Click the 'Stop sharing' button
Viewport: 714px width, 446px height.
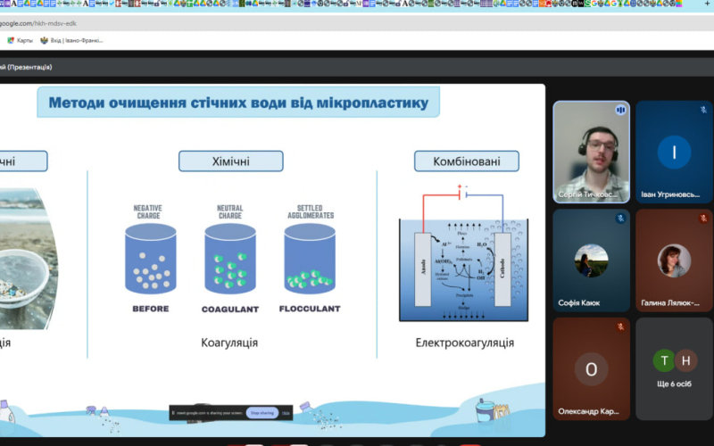pos(262,413)
